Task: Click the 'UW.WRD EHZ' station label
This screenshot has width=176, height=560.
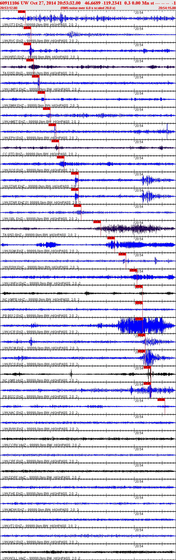Action: 13,57
